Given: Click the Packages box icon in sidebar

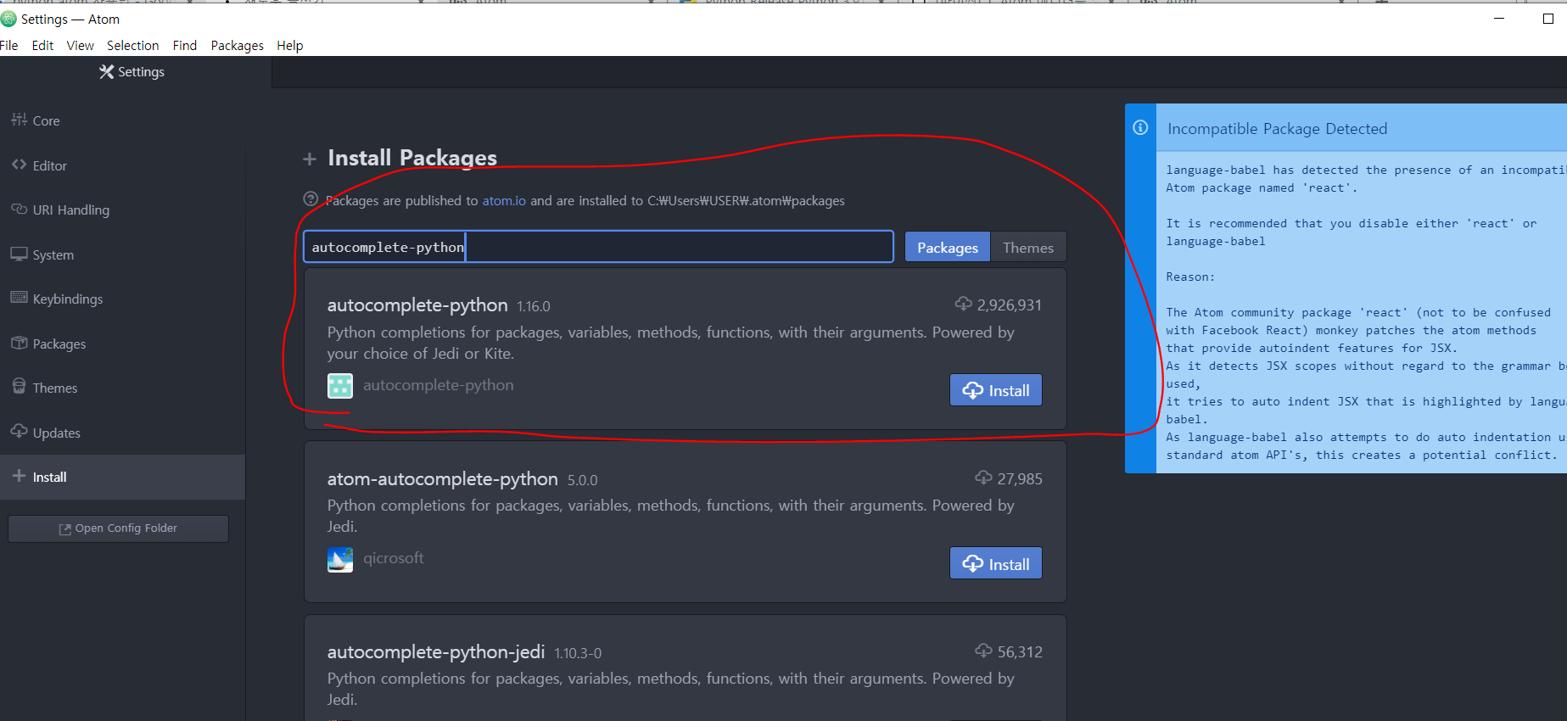Looking at the screenshot, I should [x=19, y=343].
